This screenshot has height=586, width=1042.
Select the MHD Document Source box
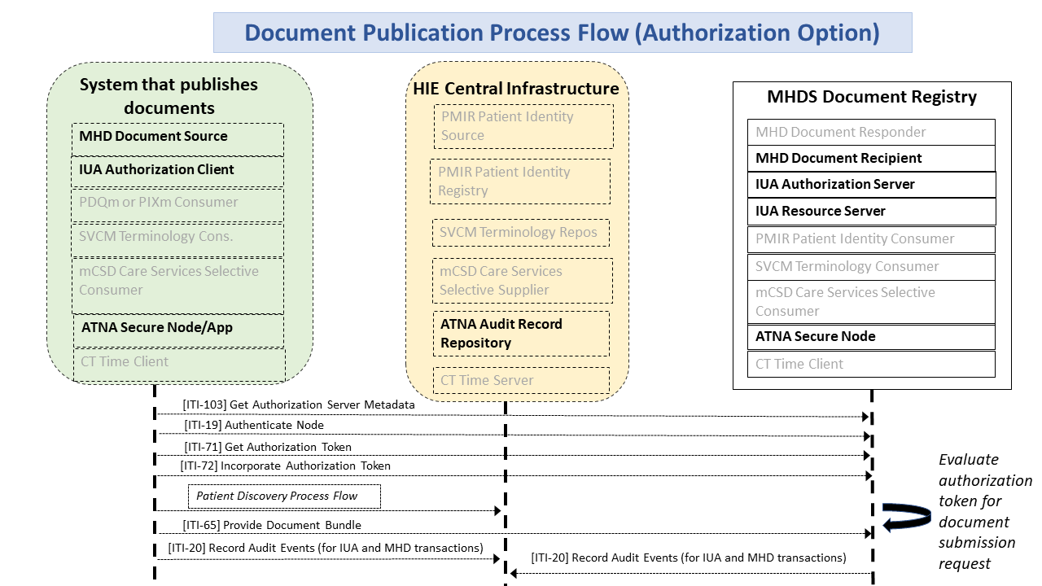click(177, 138)
